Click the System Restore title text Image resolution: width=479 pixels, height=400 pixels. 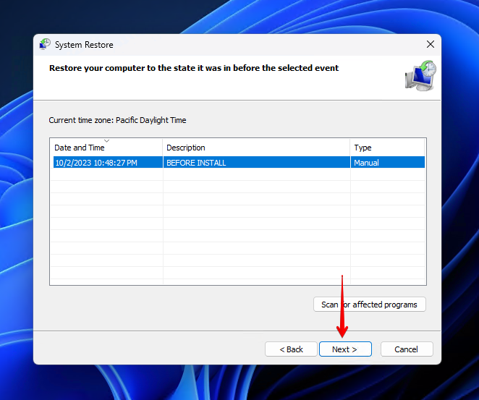pos(84,45)
